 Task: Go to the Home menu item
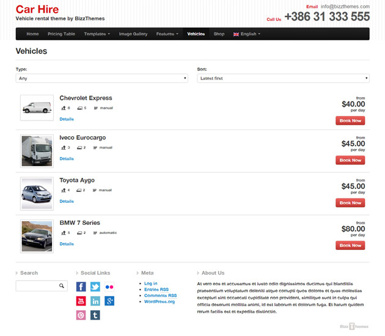pyautogui.click(x=32, y=34)
